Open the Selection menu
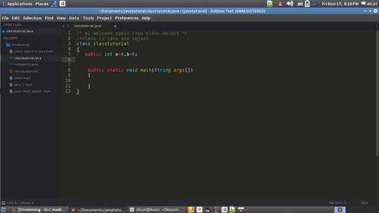379x213 pixels. pos(32,18)
